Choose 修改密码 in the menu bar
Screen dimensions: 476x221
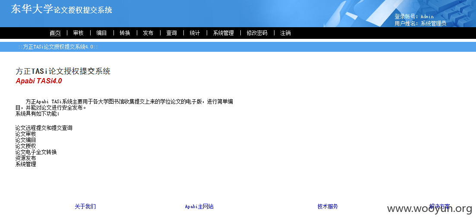pos(257,33)
